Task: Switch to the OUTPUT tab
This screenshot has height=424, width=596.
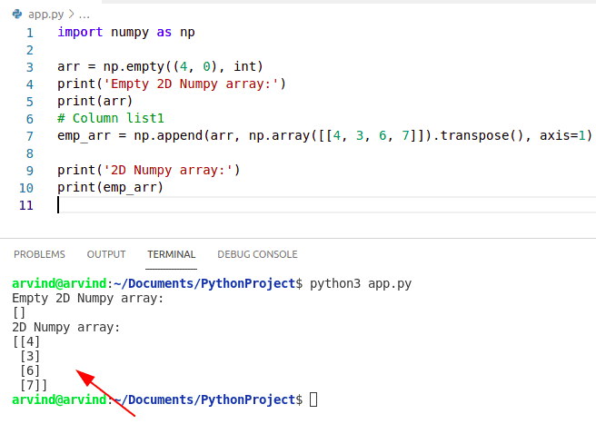Action: 106,254
